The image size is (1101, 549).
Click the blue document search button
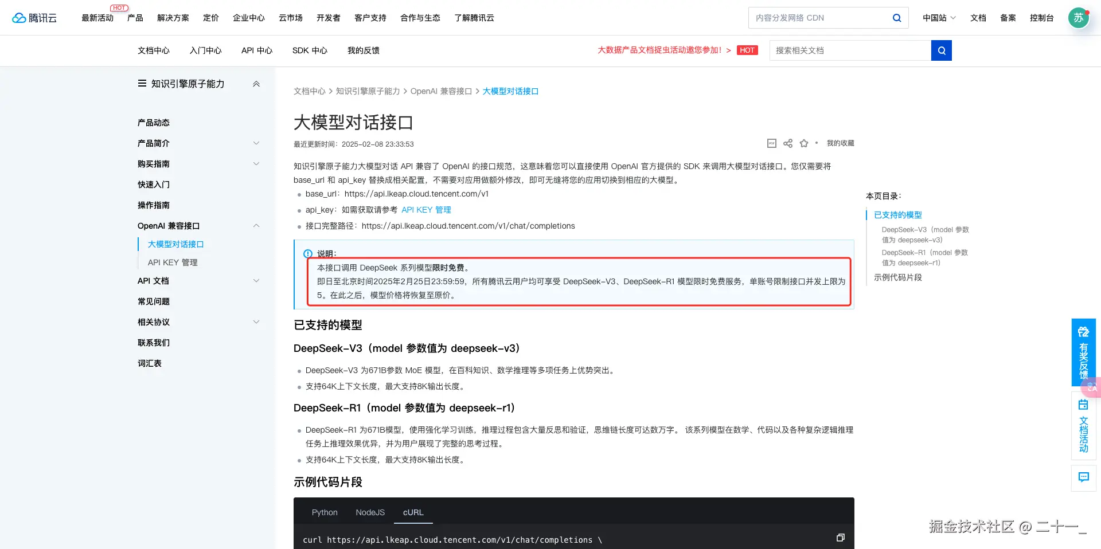[x=942, y=50]
